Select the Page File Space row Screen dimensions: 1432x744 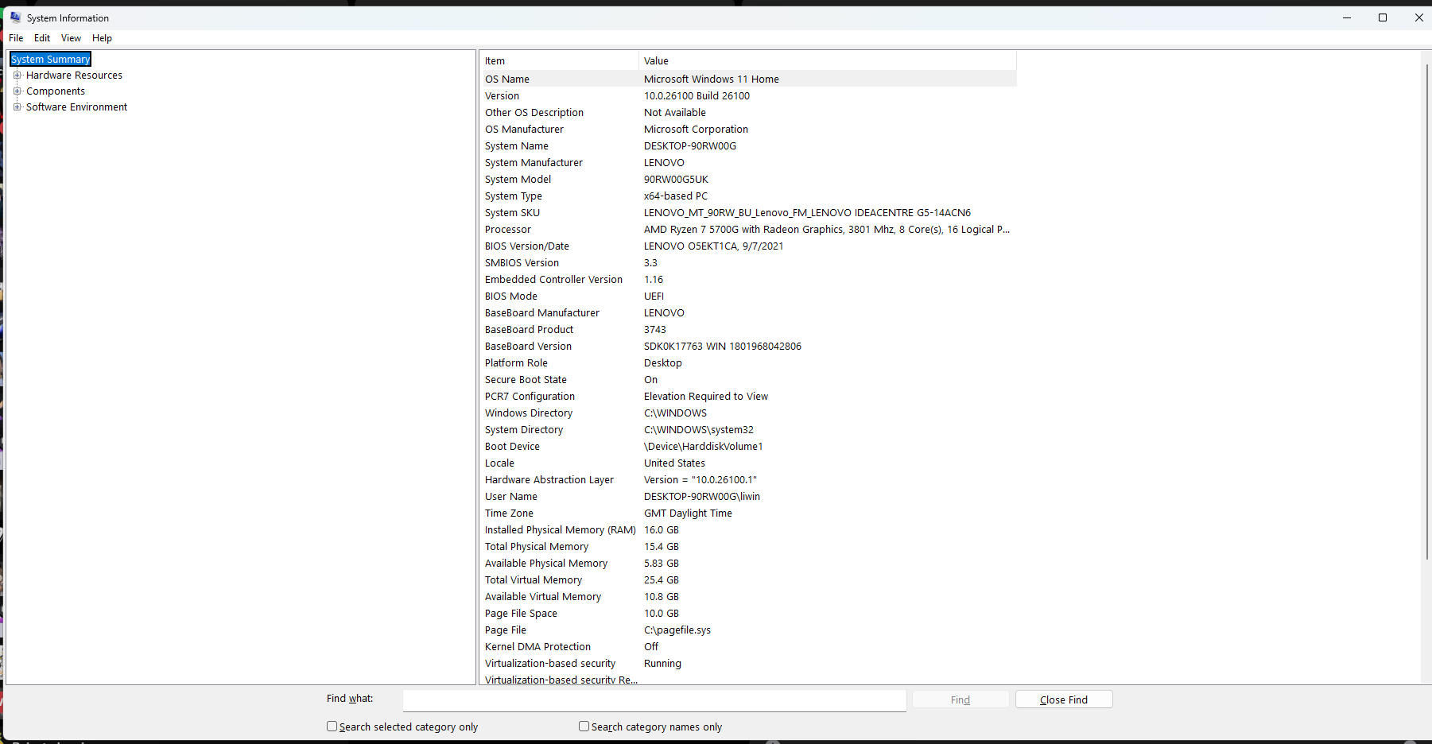coord(750,614)
